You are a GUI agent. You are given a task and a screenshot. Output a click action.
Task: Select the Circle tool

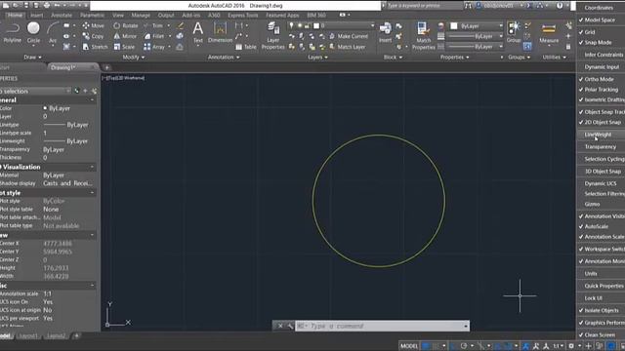(33, 32)
